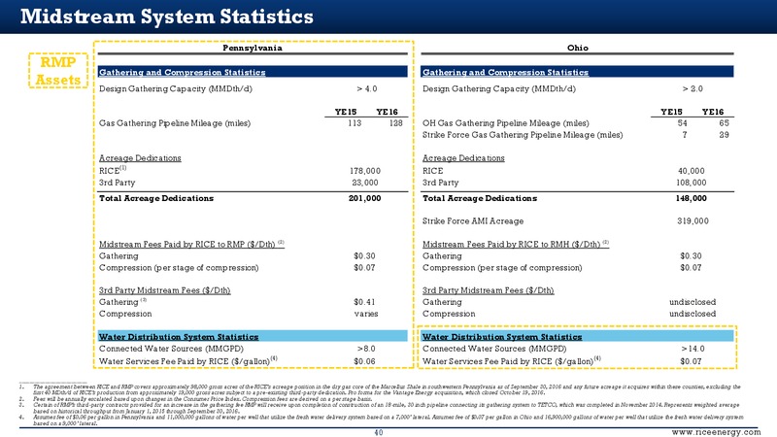This screenshot has width=777, height=437.
Task: Click the Pennsylvania column heading
Action: [253, 48]
